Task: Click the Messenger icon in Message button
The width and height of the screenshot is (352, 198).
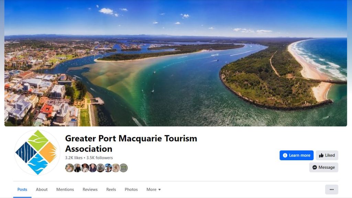Action: (315, 167)
